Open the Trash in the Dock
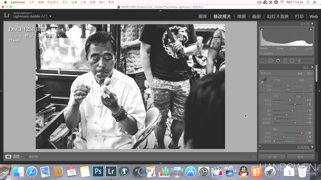 (302, 172)
